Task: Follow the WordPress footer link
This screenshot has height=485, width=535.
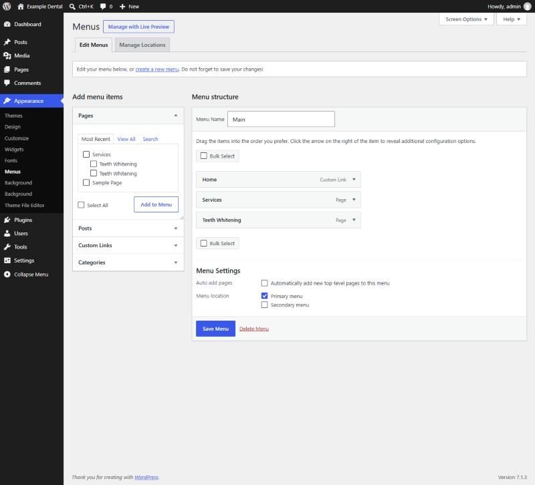Action: pyautogui.click(x=146, y=477)
